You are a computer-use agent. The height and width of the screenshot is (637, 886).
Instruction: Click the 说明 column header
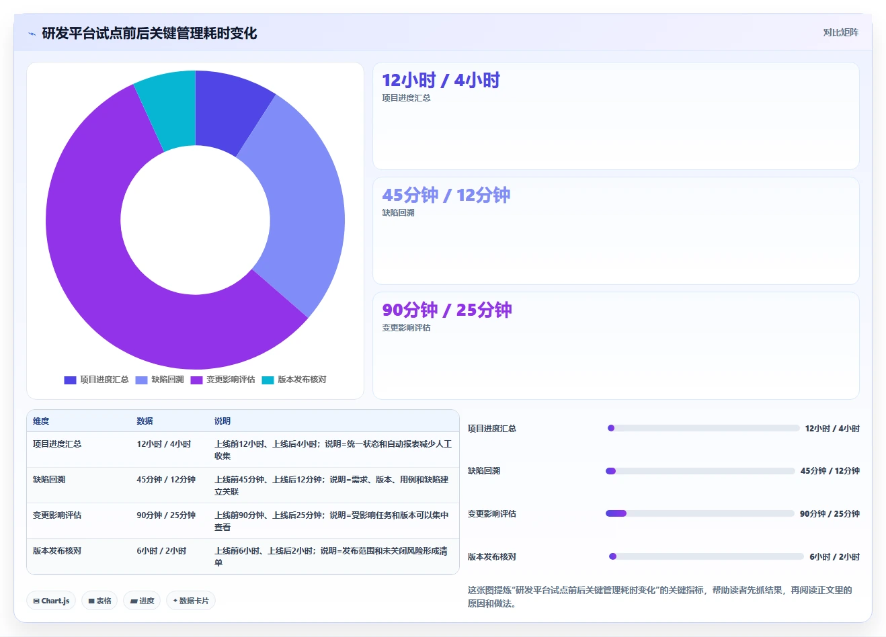click(x=223, y=421)
